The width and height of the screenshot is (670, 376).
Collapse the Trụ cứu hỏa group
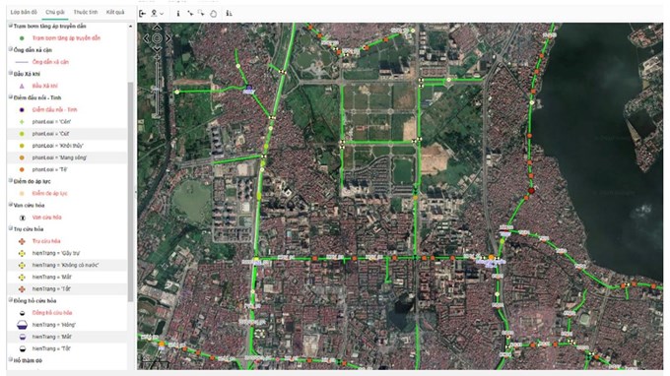click(10, 228)
